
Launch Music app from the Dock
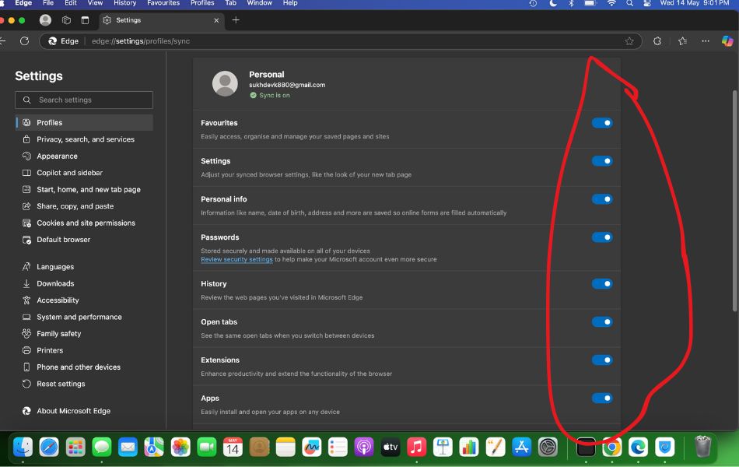(x=417, y=447)
